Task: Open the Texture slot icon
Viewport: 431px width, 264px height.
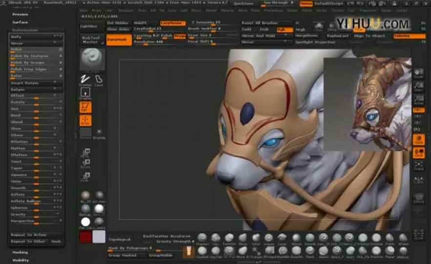Action: [86, 133]
